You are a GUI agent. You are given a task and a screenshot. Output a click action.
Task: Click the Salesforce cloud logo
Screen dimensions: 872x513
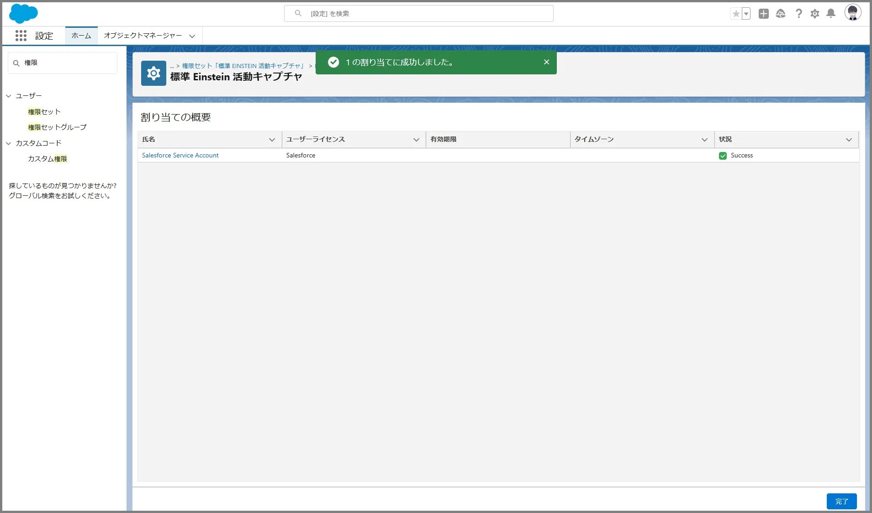click(x=23, y=13)
